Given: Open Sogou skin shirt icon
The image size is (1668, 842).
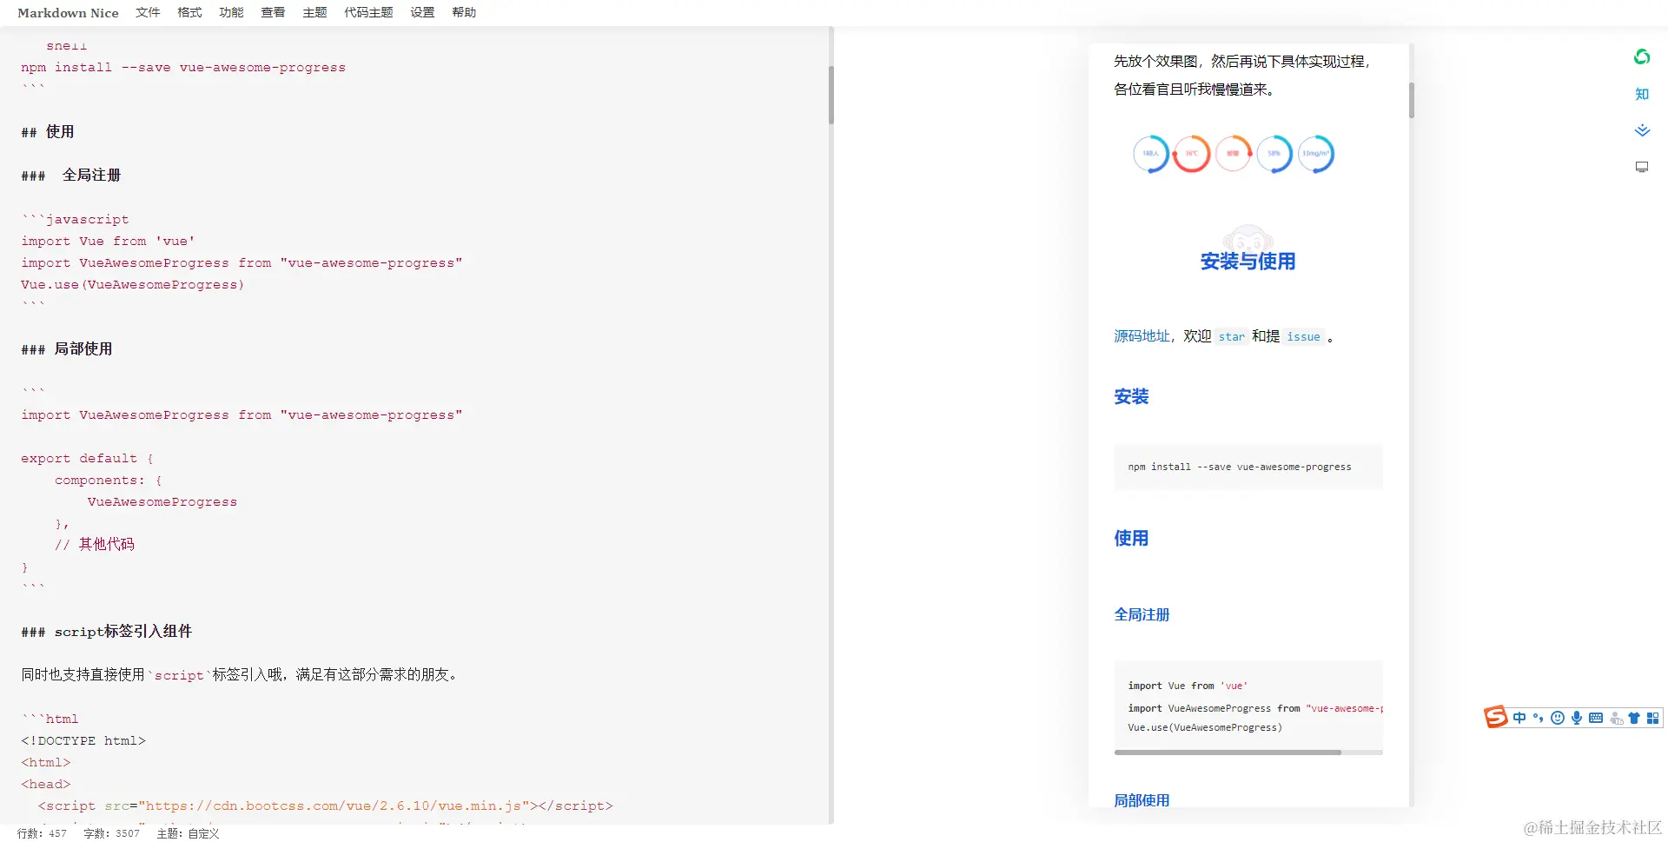Looking at the screenshot, I should (x=1634, y=718).
